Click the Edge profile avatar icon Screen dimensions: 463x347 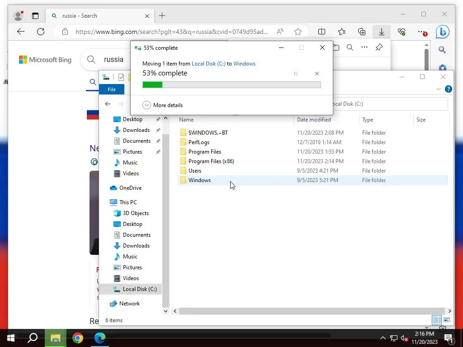pos(18,16)
